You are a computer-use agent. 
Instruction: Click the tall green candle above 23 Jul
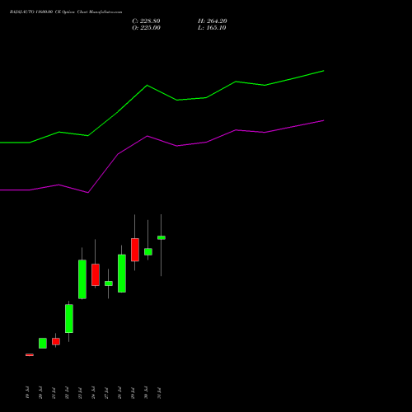82,279
